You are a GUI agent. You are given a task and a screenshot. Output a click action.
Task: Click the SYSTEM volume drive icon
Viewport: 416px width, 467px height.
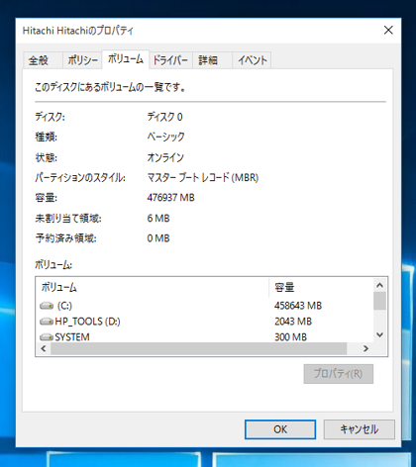tap(47, 337)
